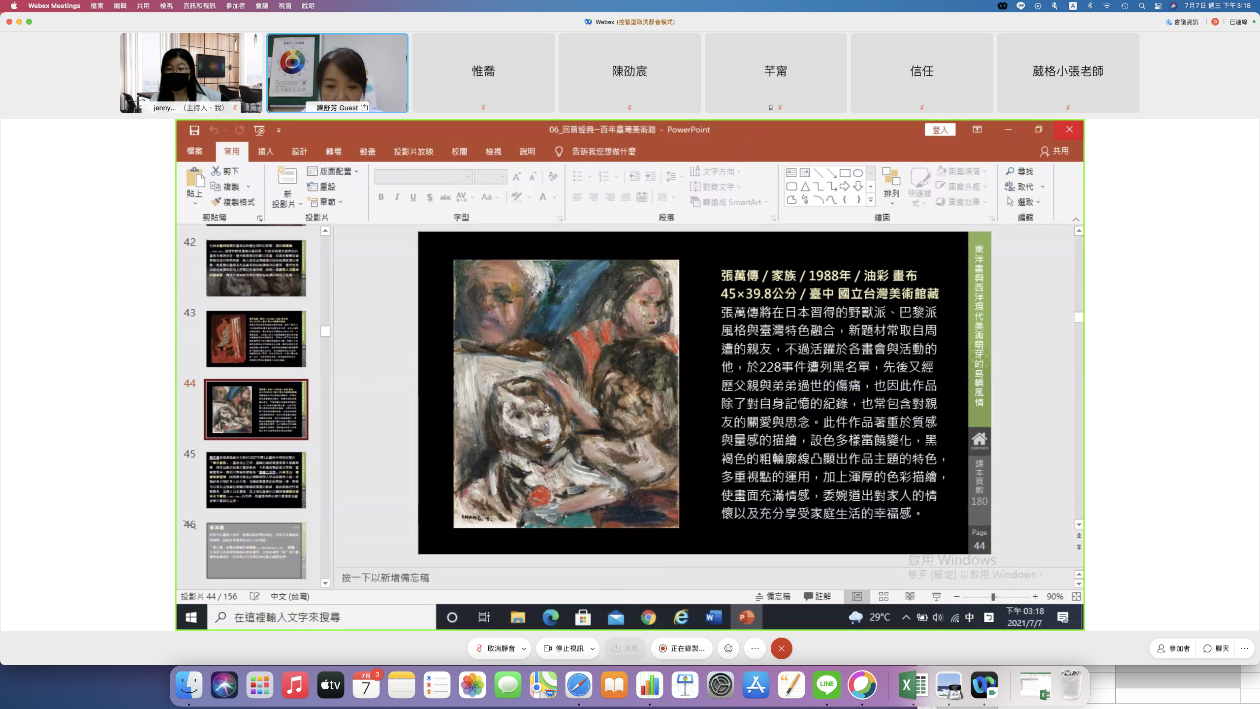Toggle the 備忘稿 notes pane

coord(773,596)
